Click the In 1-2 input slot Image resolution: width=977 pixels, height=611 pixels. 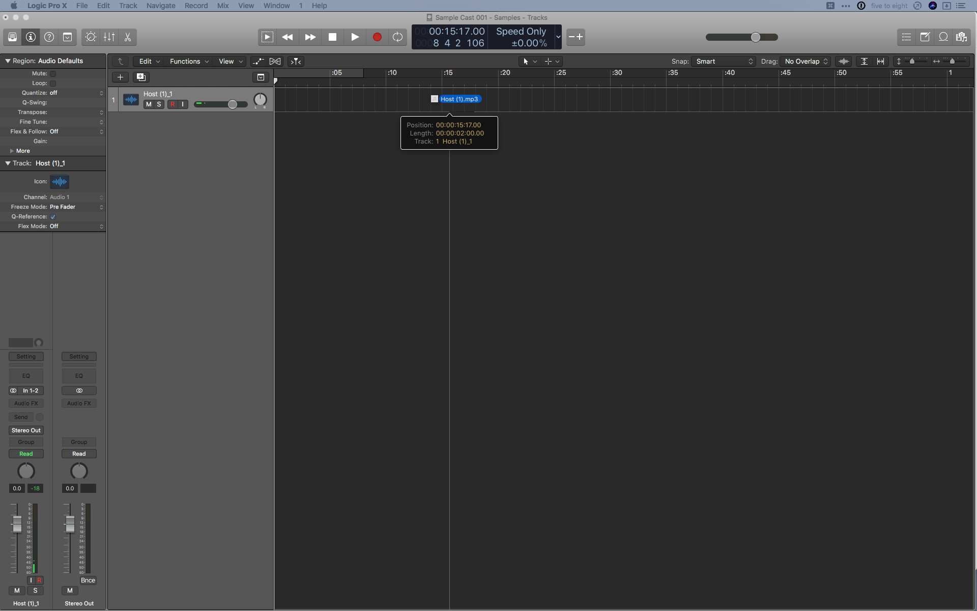pos(31,391)
